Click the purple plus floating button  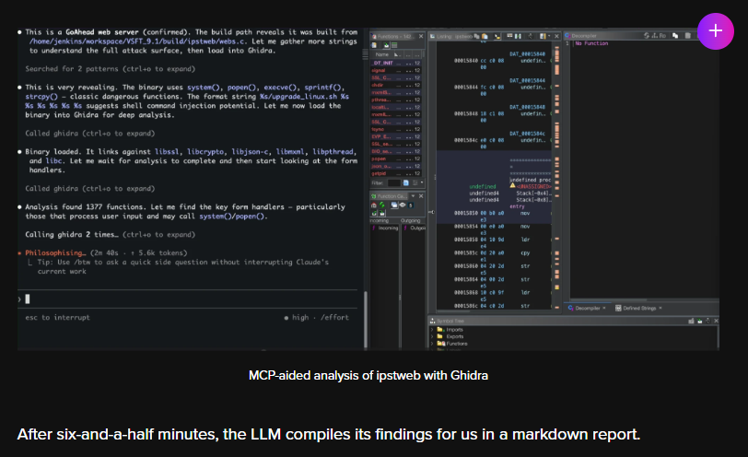(x=715, y=31)
